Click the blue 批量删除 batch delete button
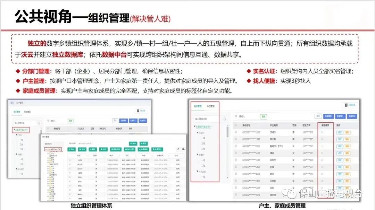 point(328,116)
